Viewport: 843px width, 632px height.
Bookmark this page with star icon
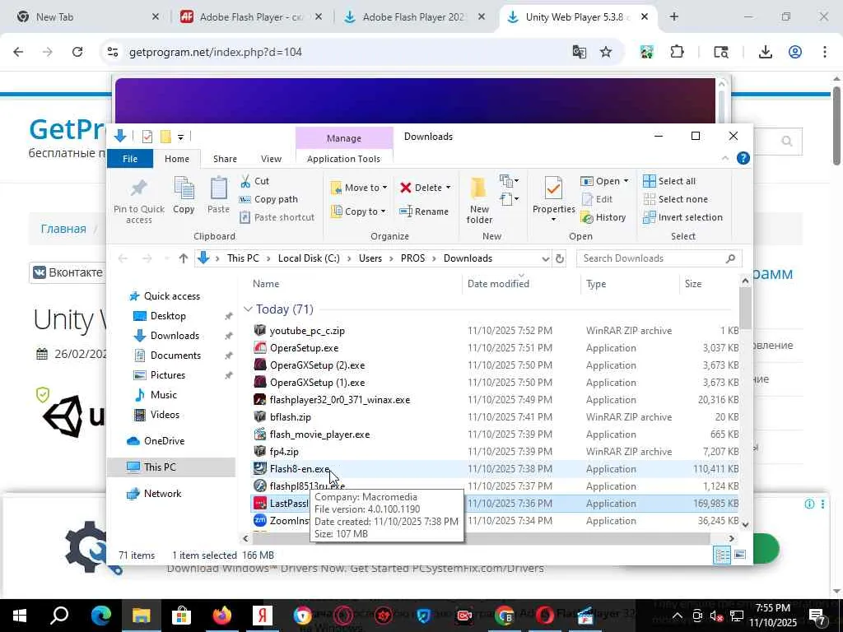tap(606, 52)
